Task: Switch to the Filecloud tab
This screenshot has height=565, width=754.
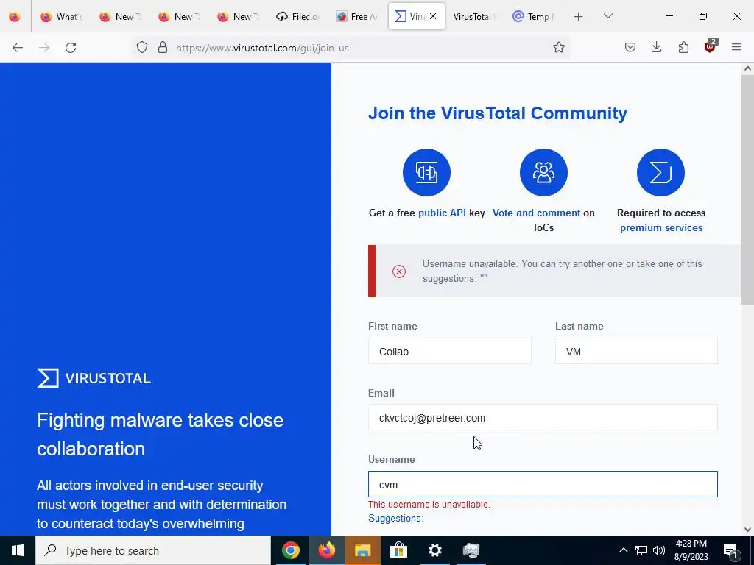Action: [x=299, y=17]
